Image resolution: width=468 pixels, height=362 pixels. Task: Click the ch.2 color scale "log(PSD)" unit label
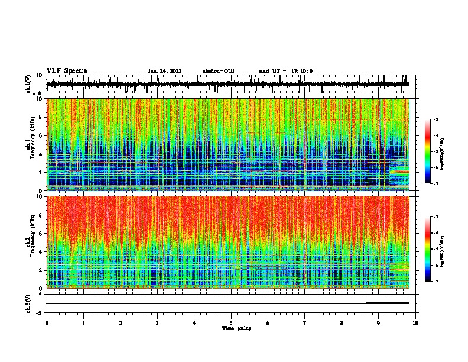pyautogui.click(x=442, y=251)
